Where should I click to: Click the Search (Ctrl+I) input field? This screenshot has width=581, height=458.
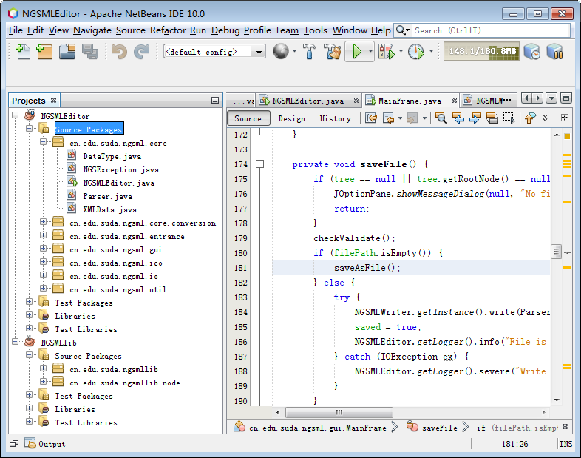pos(491,30)
